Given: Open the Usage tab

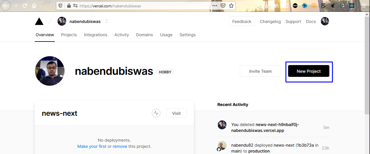Looking at the screenshot, I should pyautogui.click(x=166, y=35).
